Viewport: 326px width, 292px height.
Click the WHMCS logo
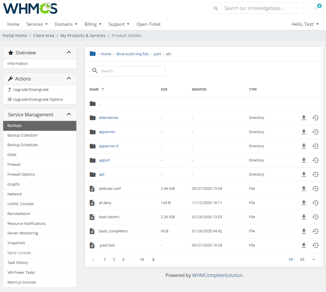pyautogui.click(x=30, y=8)
